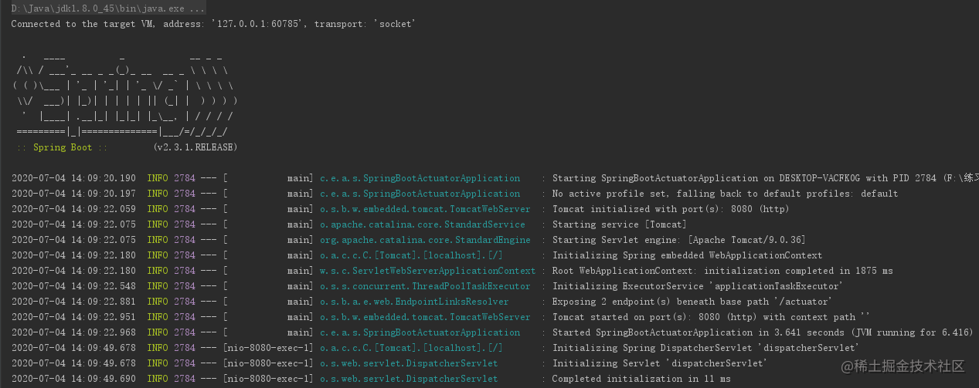Click the timestamp '2020-07-04 14:09:22.548'

73,286
